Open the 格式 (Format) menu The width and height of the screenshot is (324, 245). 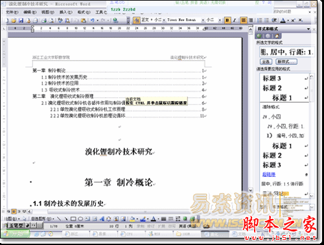pyautogui.click(x=84, y=12)
